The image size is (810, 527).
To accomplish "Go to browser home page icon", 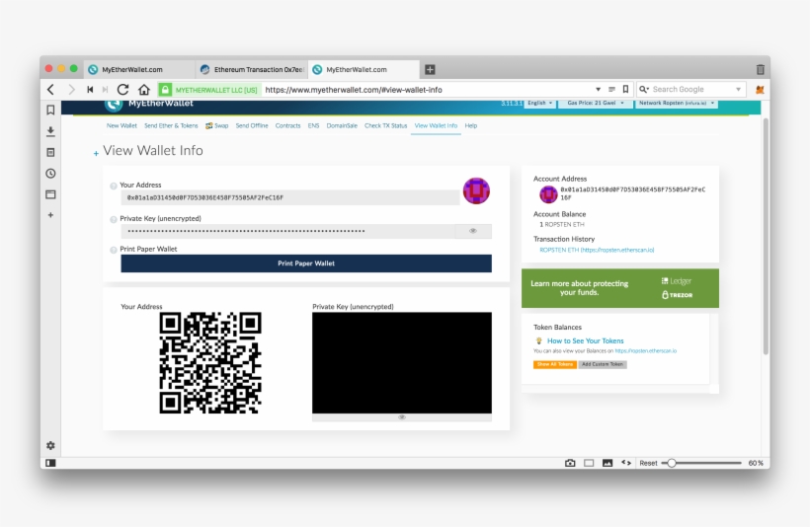I will (144, 89).
